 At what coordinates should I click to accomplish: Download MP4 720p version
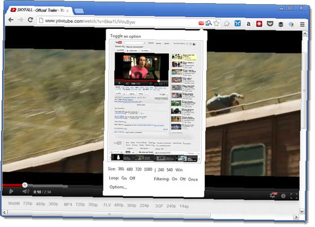pyautogui.click(x=80, y=204)
